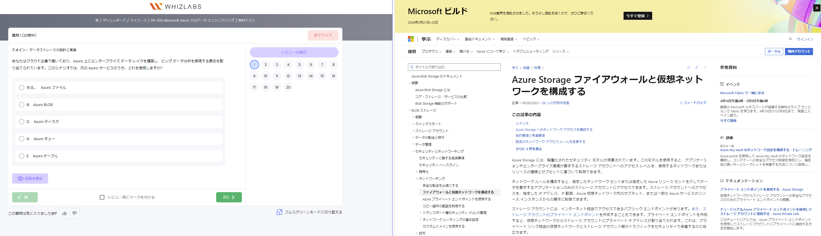
Task: Check the レビュー用にマークを付ける checkbox
Action: pyautogui.click(x=102, y=197)
